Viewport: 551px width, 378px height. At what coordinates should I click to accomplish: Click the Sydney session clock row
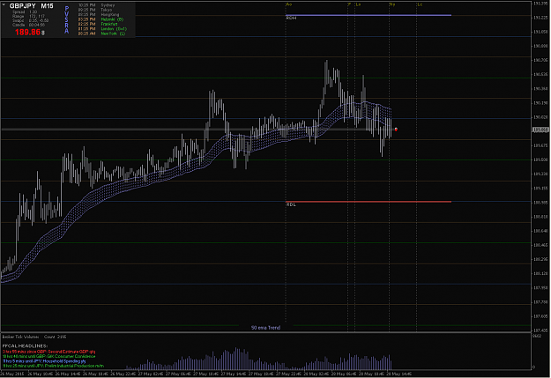tap(96, 5)
